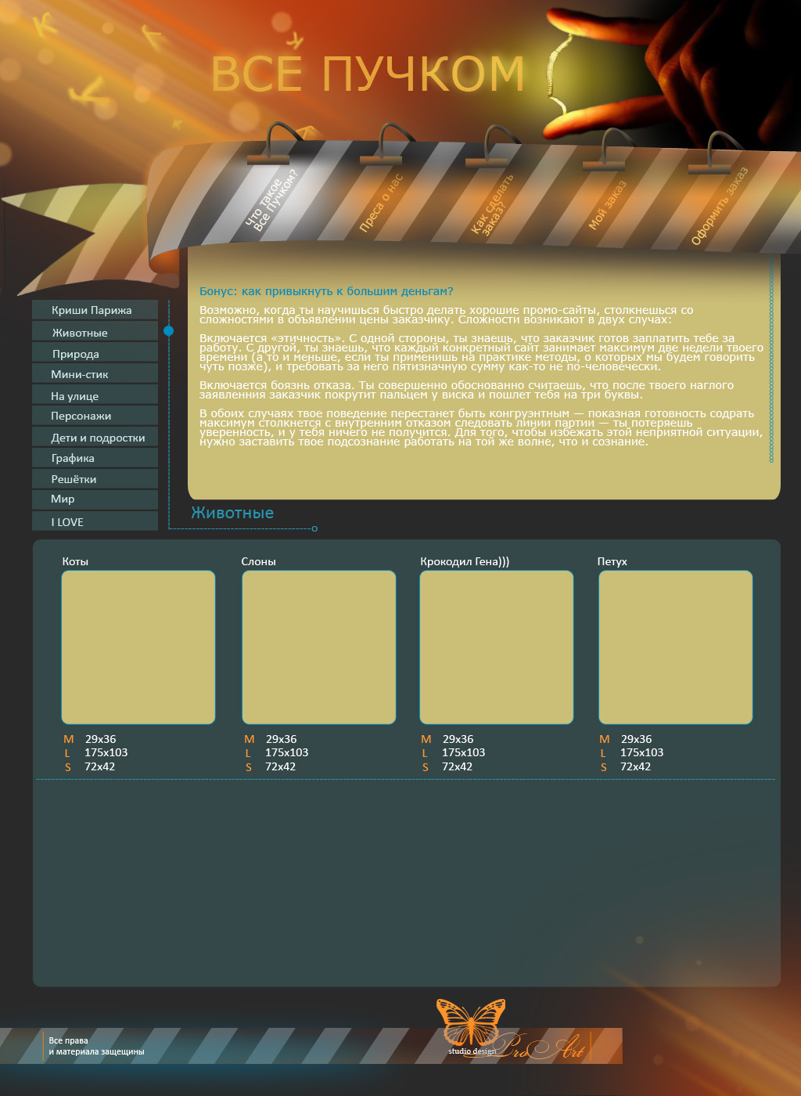Select 'Решётки' category in the sidebar

[x=95, y=478]
